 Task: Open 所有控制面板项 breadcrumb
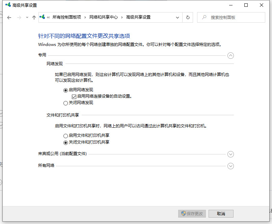[66, 17]
